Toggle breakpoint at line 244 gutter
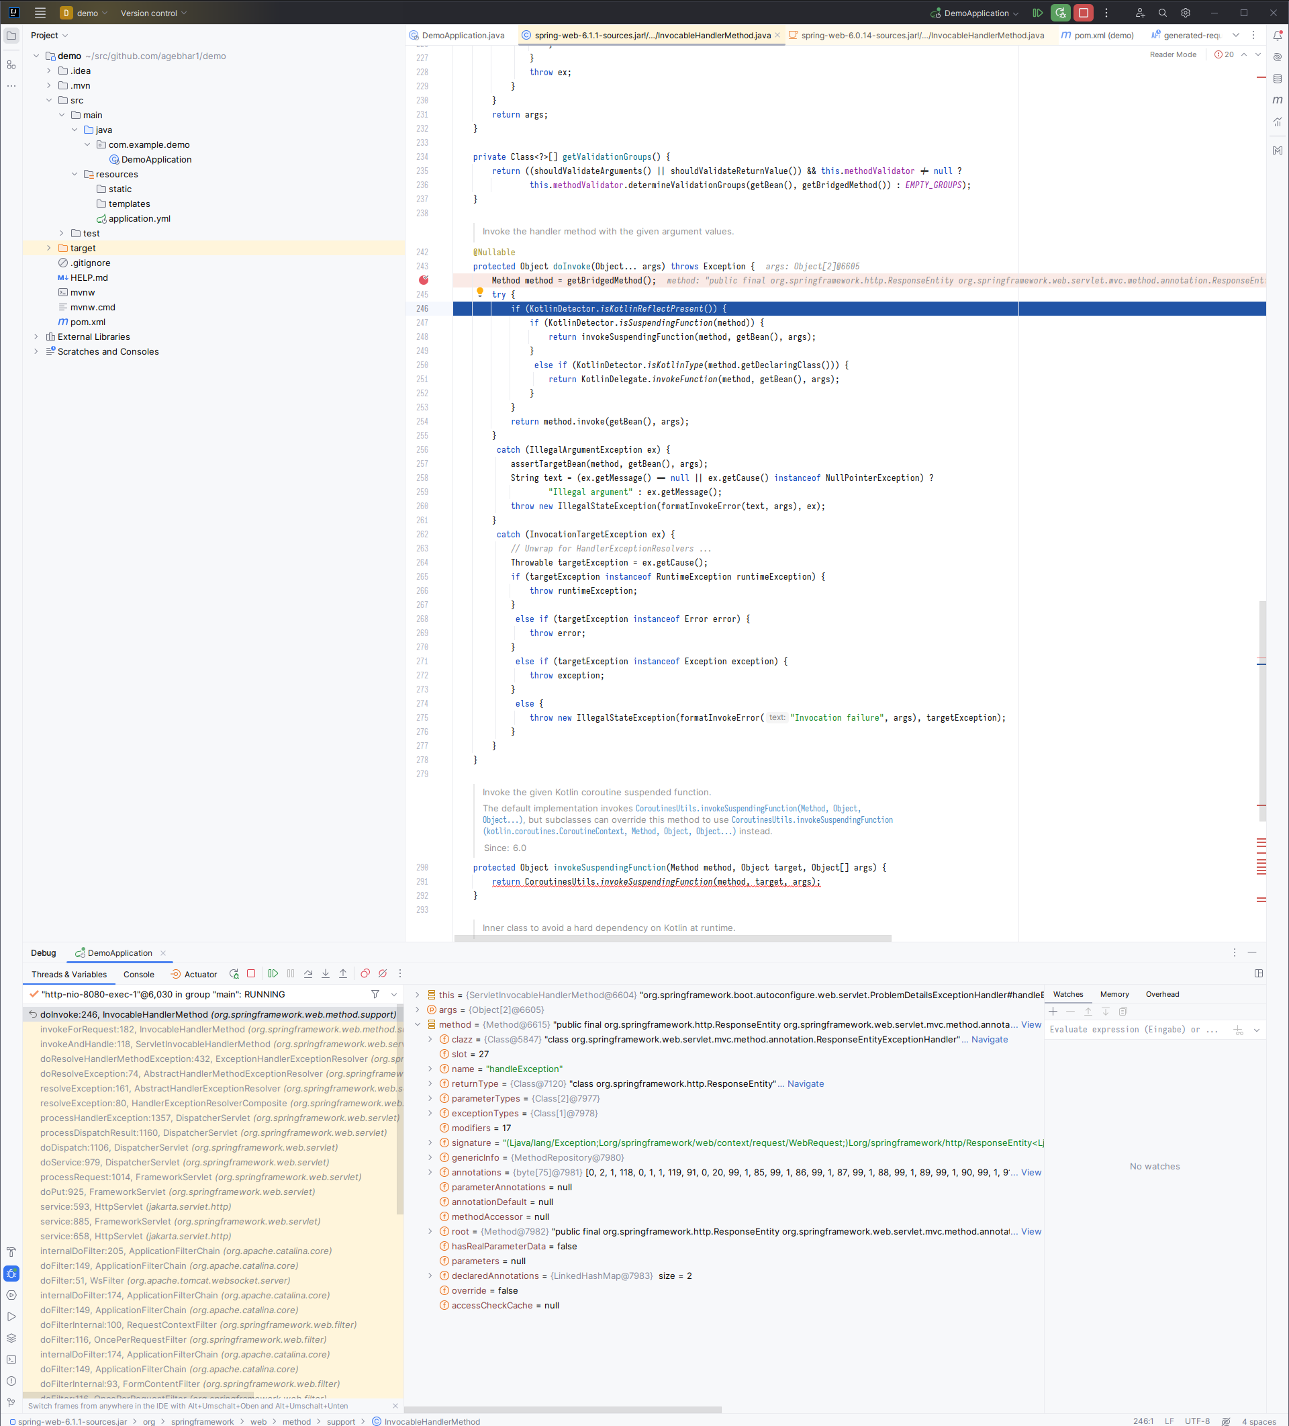1289x1426 pixels. click(x=424, y=280)
